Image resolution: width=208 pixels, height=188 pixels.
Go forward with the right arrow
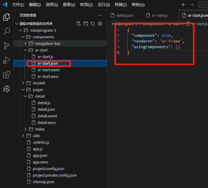click(x=192, y=5)
